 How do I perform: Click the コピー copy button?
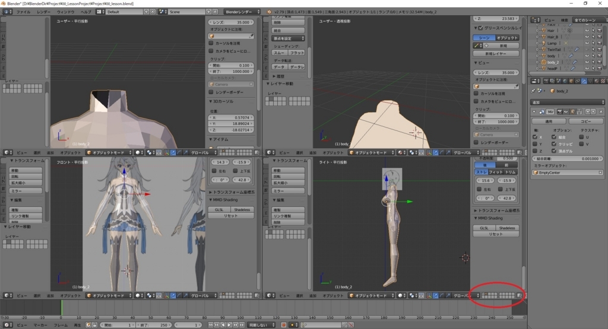click(x=585, y=122)
